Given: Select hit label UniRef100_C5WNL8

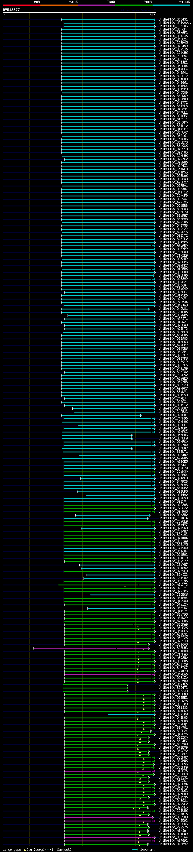Looking at the screenshot, I should point(173,169).
